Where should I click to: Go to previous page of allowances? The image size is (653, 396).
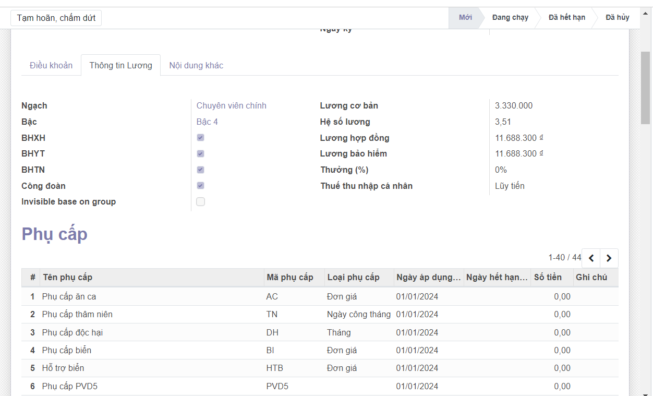coord(591,258)
